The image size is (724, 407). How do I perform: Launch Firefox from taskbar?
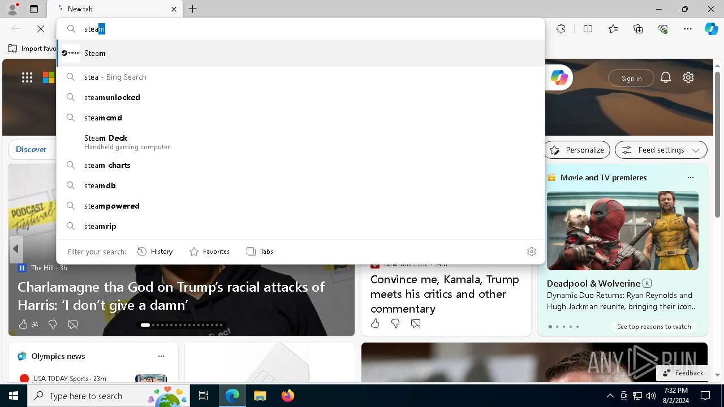point(288,396)
